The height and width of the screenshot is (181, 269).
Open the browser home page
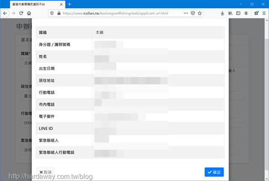click(29, 13)
